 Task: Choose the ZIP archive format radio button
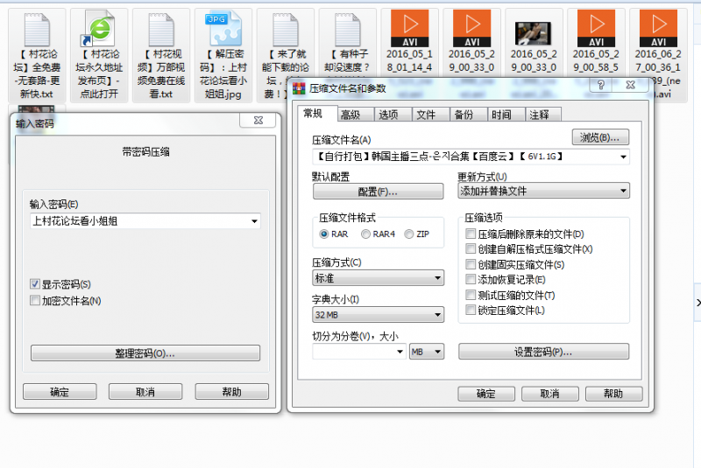click(409, 234)
